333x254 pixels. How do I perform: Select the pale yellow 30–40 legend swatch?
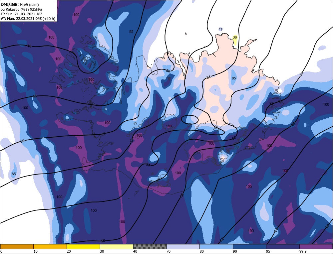click(x=117, y=246)
